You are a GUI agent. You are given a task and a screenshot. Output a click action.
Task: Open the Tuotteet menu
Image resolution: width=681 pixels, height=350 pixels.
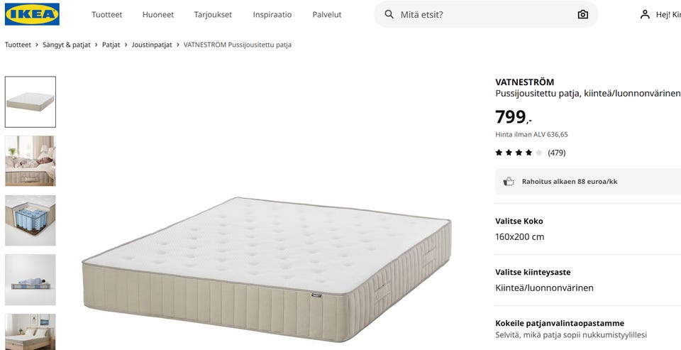pos(106,14)
